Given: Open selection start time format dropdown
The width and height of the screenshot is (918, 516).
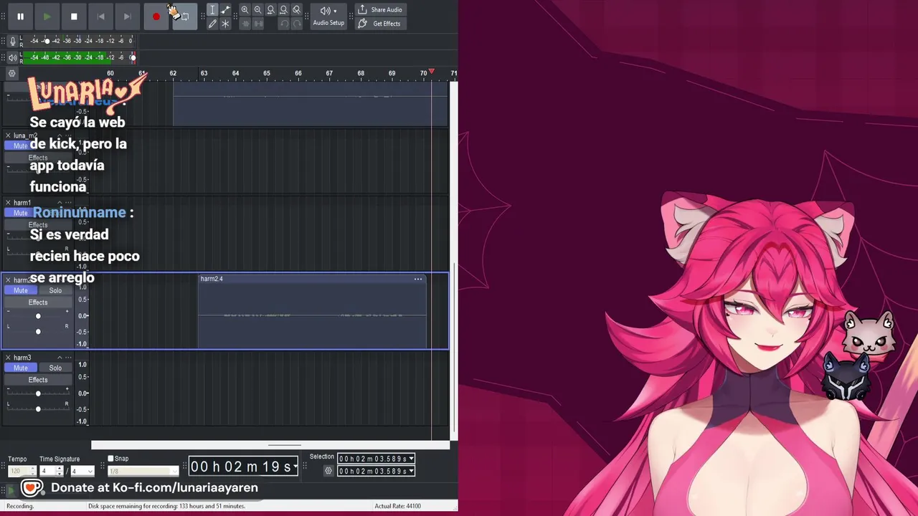Looking at the screenshot, I should point(411,459).
